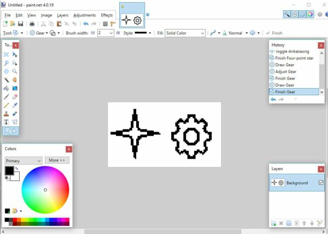Swap primary and secondary colors
Viewport: 328px width, 234px height.
click(17, 168)
